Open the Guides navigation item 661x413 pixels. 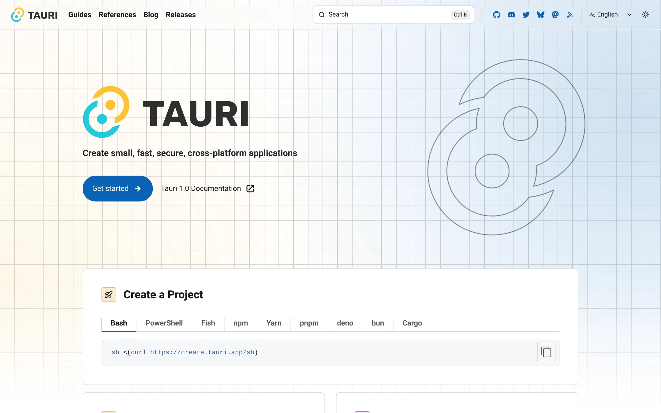(x=80, y=15)
